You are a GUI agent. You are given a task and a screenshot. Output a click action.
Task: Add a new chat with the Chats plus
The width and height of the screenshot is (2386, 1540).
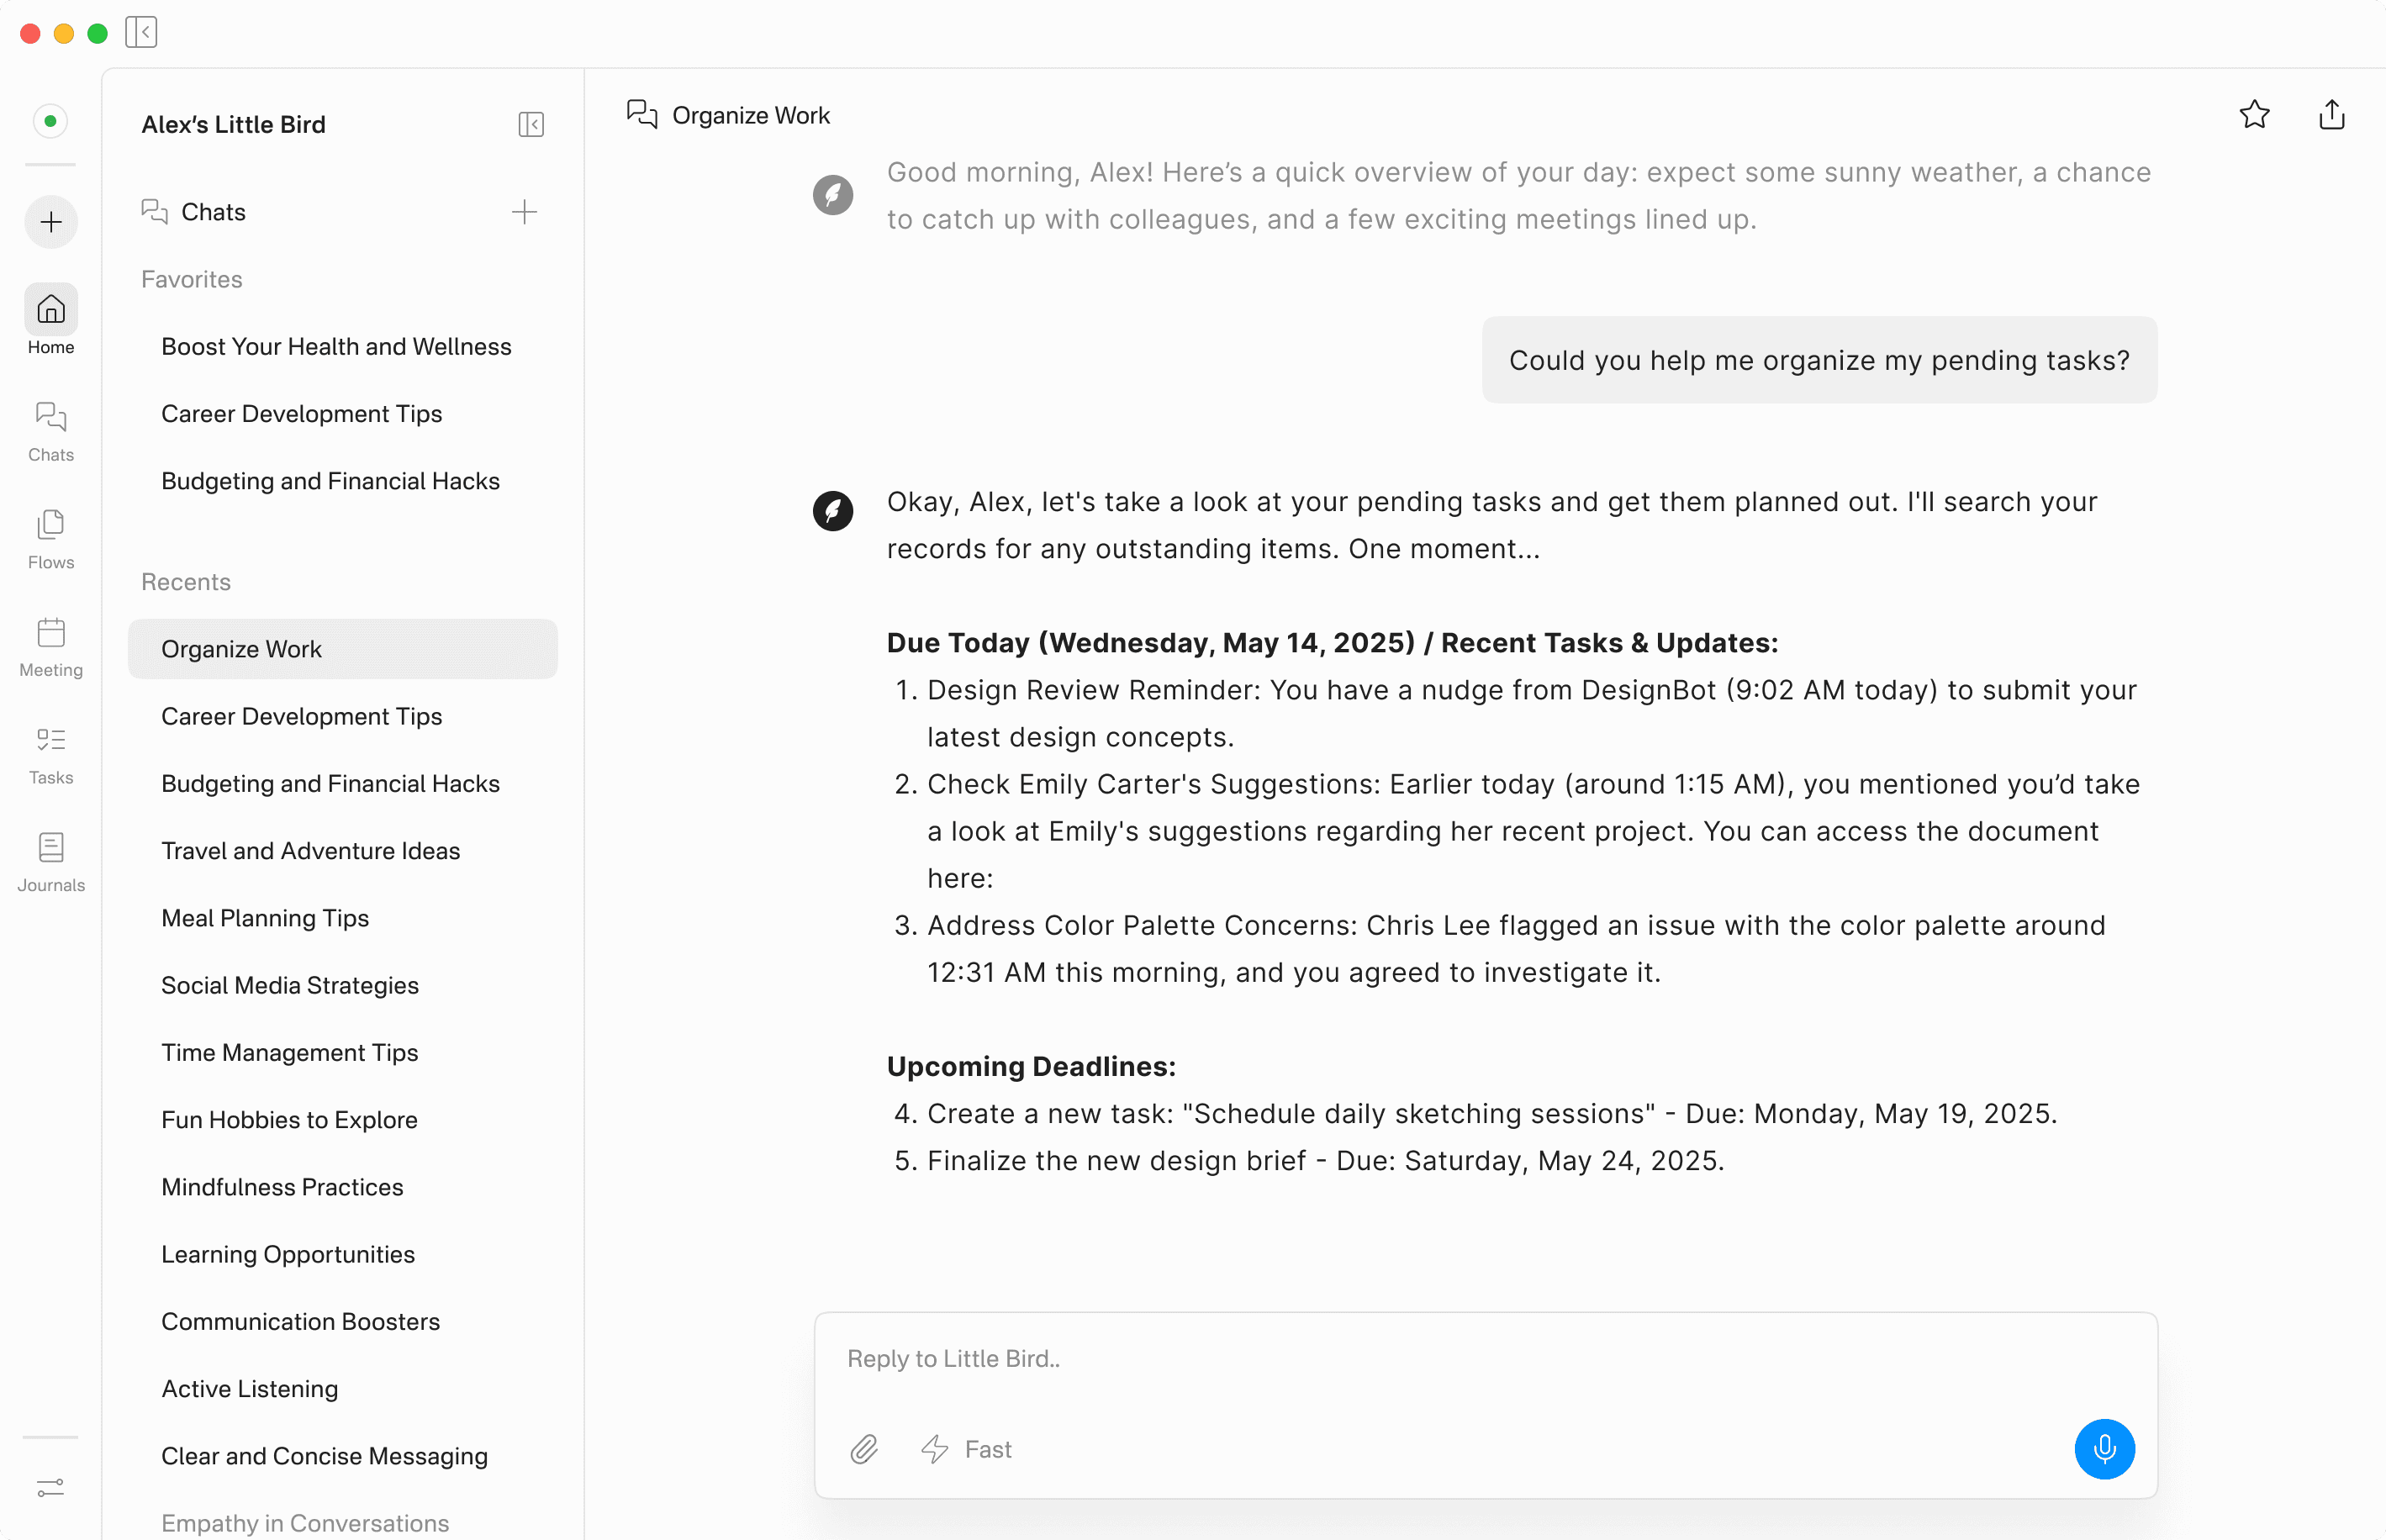[x=524, y=212]
